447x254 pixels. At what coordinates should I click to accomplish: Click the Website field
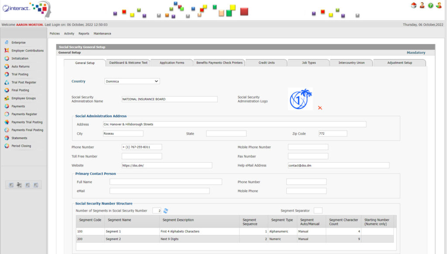point(167,166)
